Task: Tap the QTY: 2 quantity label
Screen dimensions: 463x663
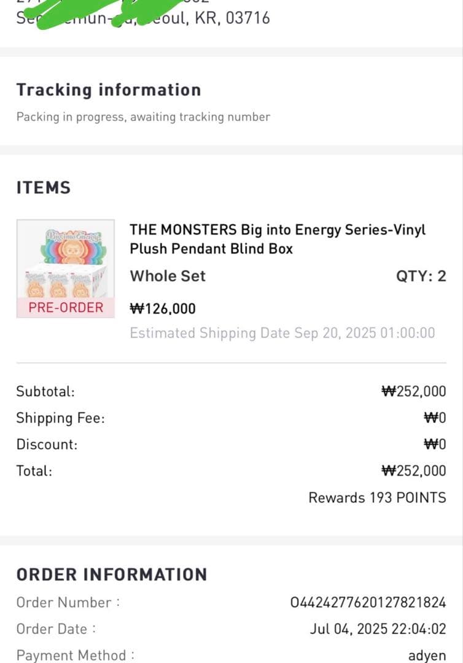Action: coord(421,276)
